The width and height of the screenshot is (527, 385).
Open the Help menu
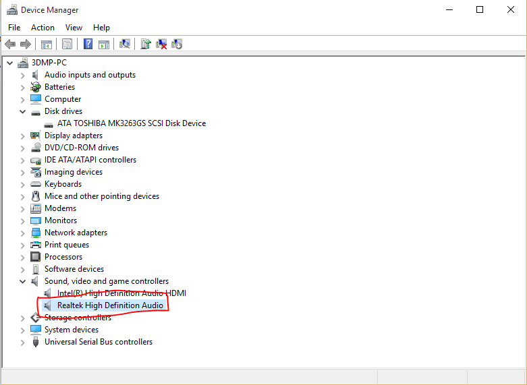101,28
